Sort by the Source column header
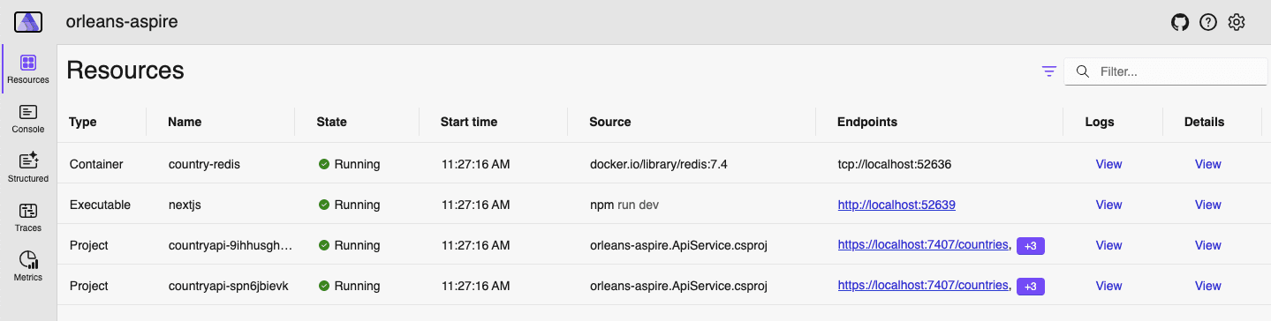This screenshot has width=1271, height=321. click(610, 122)
